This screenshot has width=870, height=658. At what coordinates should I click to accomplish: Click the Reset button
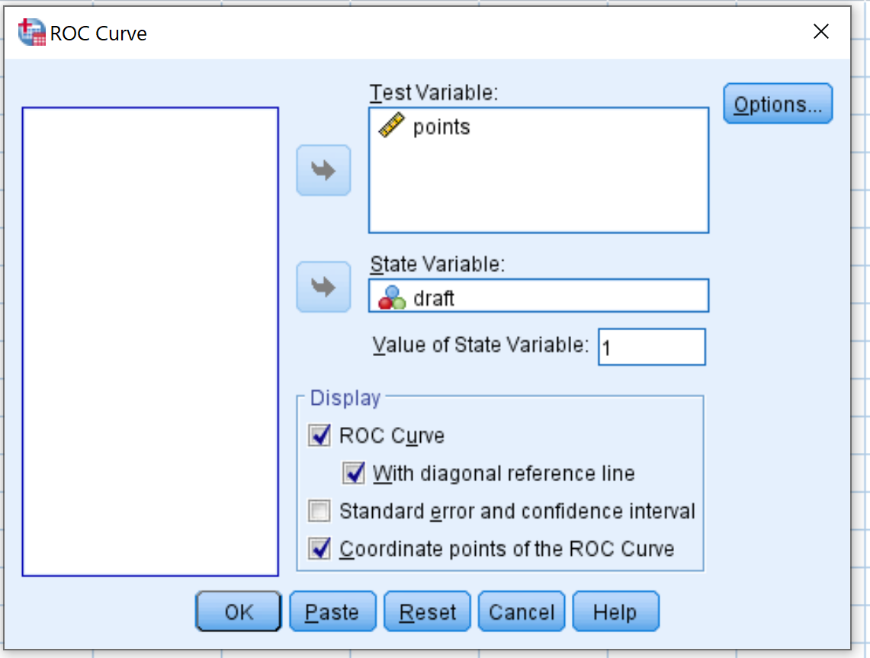click(x=427, y=611)
